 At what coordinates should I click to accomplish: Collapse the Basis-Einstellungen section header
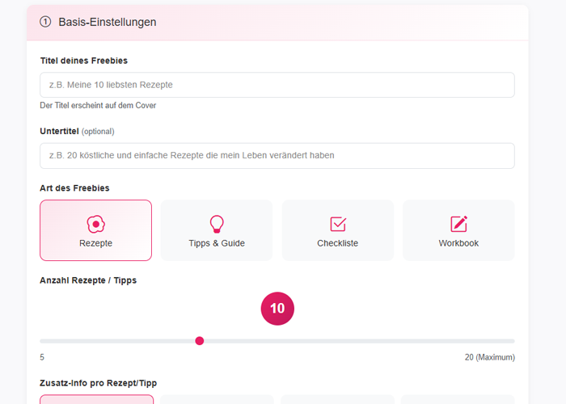[x=277, y=23]
